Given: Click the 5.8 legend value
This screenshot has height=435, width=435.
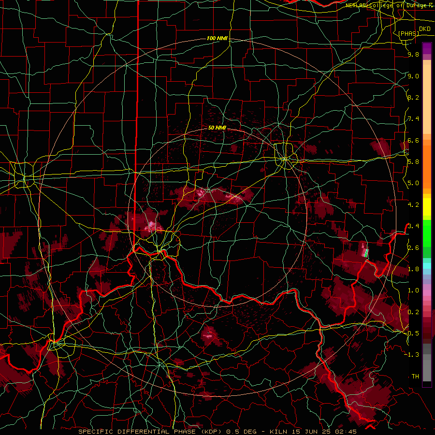Looking at the screenshot, I should click(413, 162).
